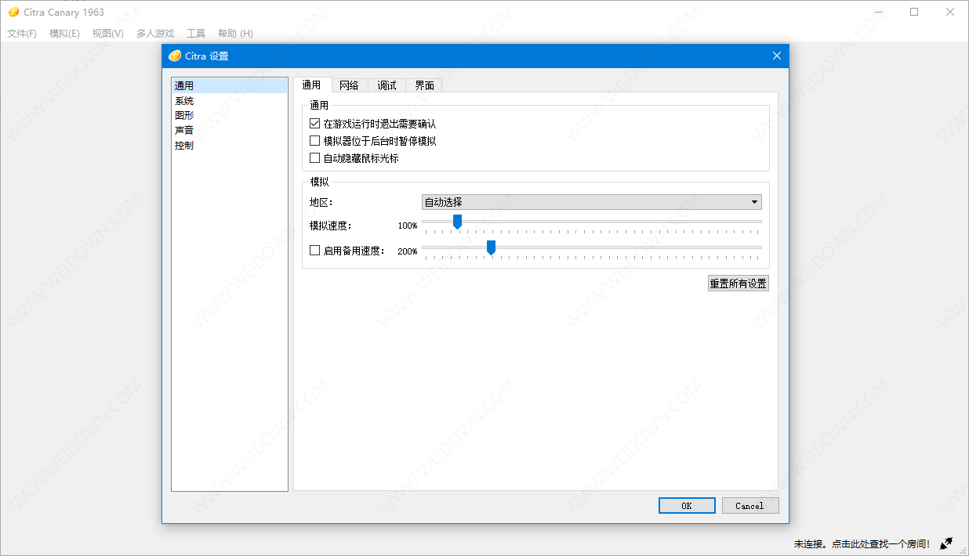
Task: Select 图形 in the settings category list
Action: (230, 115)
